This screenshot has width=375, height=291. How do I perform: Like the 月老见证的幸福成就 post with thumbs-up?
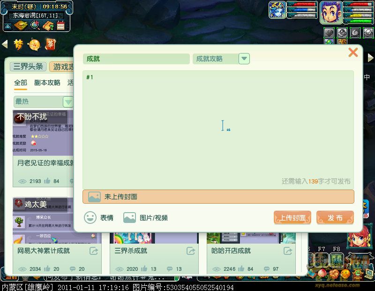pos(47,181)
